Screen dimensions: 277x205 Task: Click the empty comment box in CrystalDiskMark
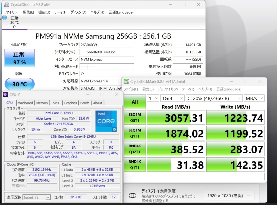[x=194, y=177]
